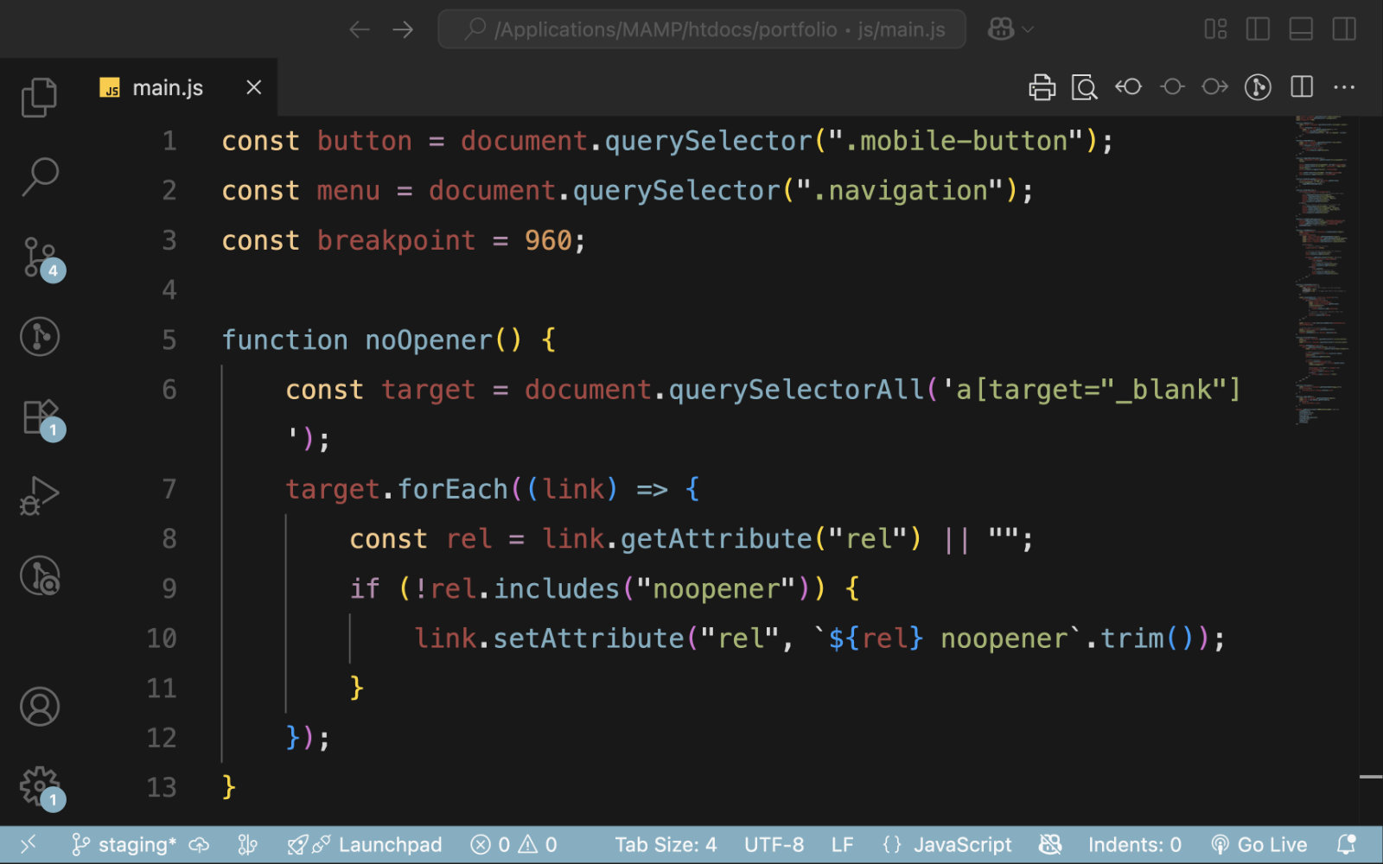
Task: Click querySelectorAll on line 6
Action: (796, 390)
